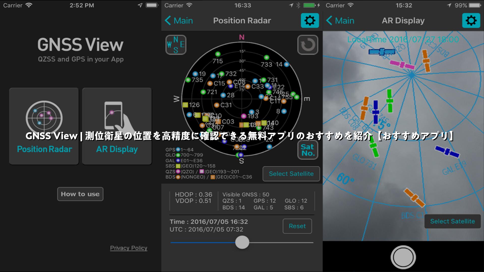The height and width of the screenshot is (272, 484).
Task: Tap the orange BDS C14 satellite in AR view
Action: pyautogui.click(x=414, y=198)
